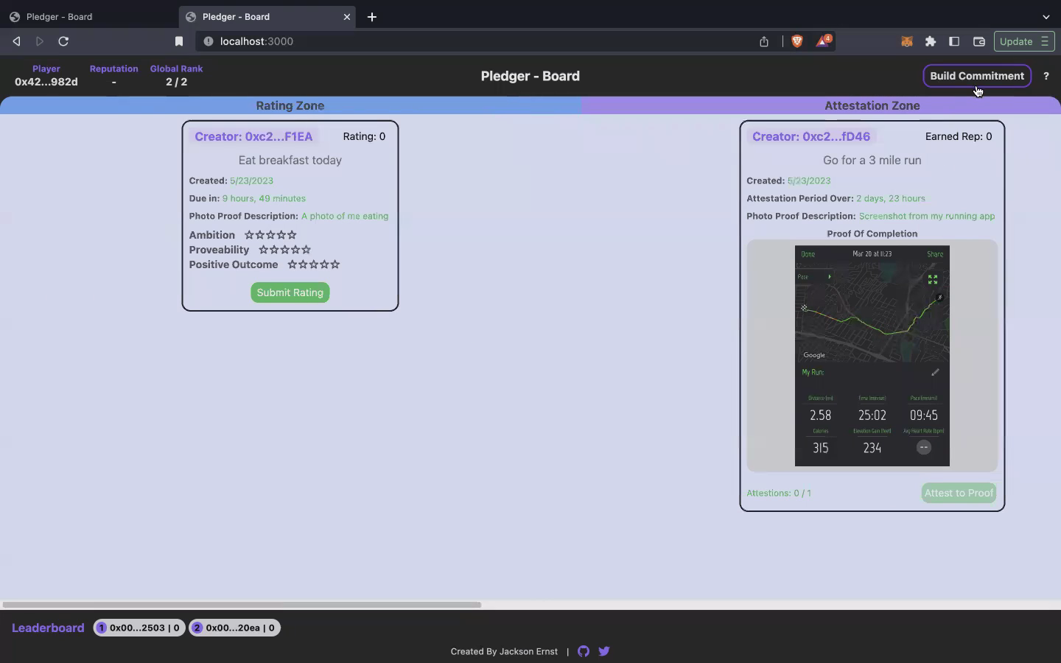Screen dimensions: 1061x663
Task: View site information icon in address bar
Action: tap(209, 41)
